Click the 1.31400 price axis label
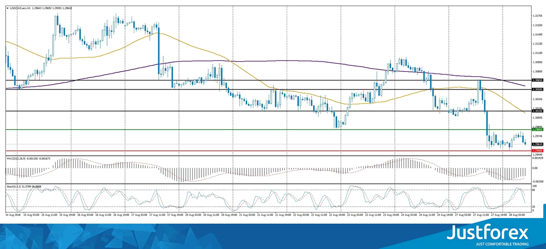This screenshot has width=546, height=249. point(537,35)
